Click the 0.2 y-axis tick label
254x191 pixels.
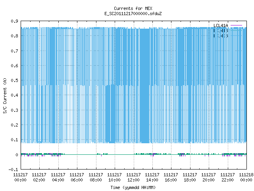[14, 125]
